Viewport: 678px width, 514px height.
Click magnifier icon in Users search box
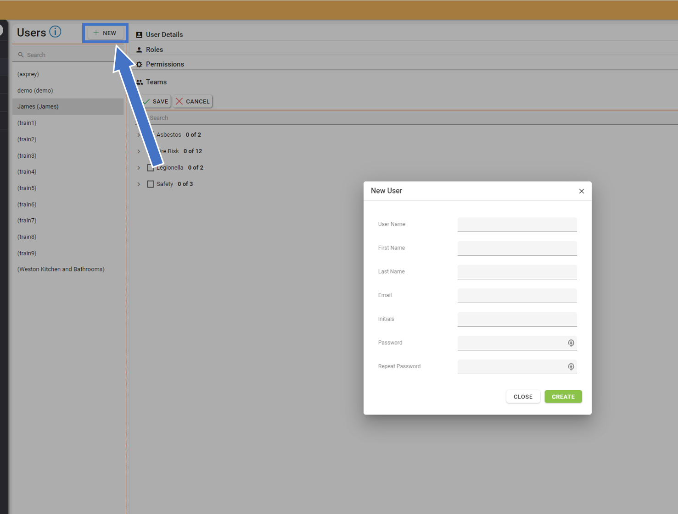tap(21, 55)
